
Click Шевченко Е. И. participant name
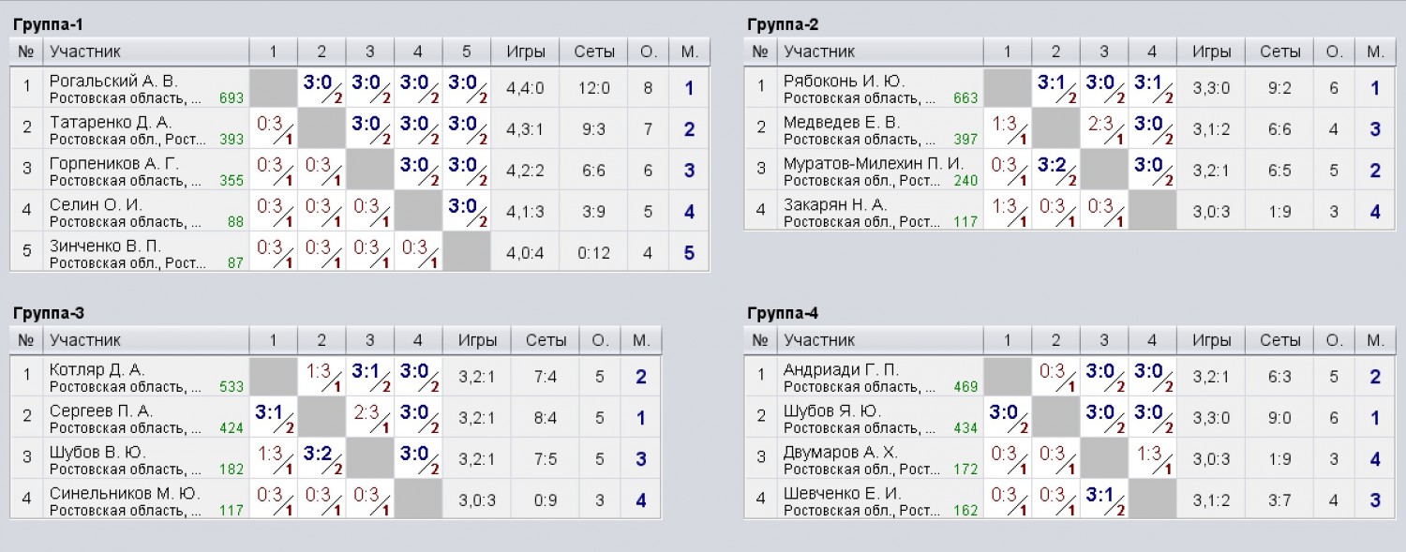pyautogui.click(x=842, y=493)
